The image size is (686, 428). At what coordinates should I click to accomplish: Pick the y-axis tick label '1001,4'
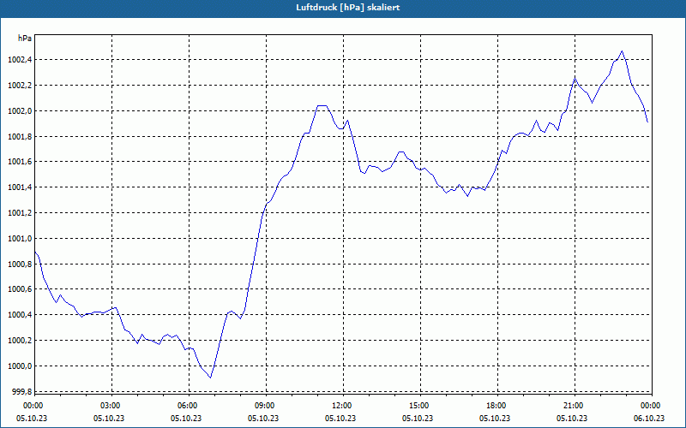20,187
